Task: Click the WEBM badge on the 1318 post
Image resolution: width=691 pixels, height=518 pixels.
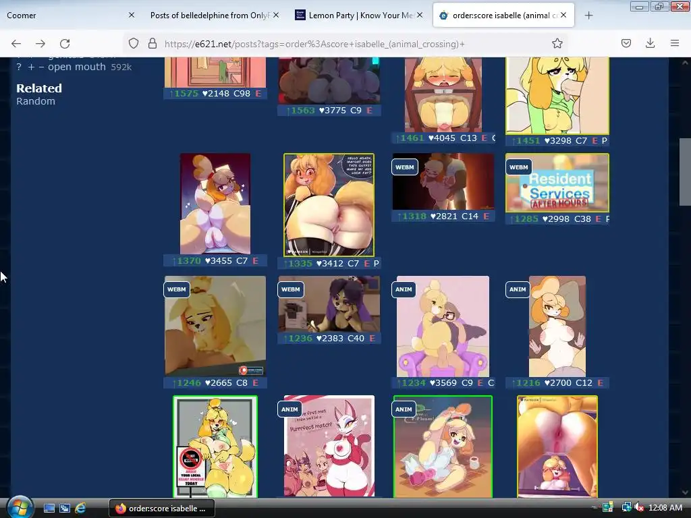Action: tap(405, 167)
